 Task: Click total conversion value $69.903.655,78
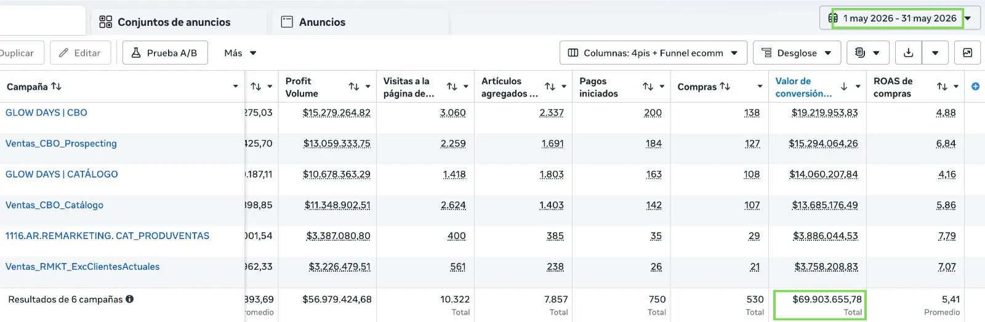(827, 299)
